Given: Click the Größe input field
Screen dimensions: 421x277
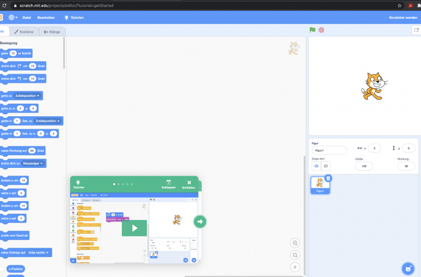Looking at the screenshot, I should coord(363,166).
